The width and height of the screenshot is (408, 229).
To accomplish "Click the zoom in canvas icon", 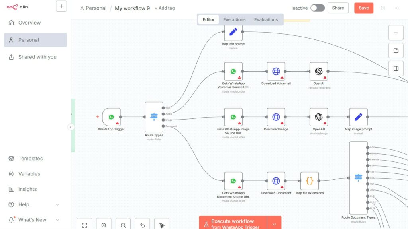I will (104, 225).
